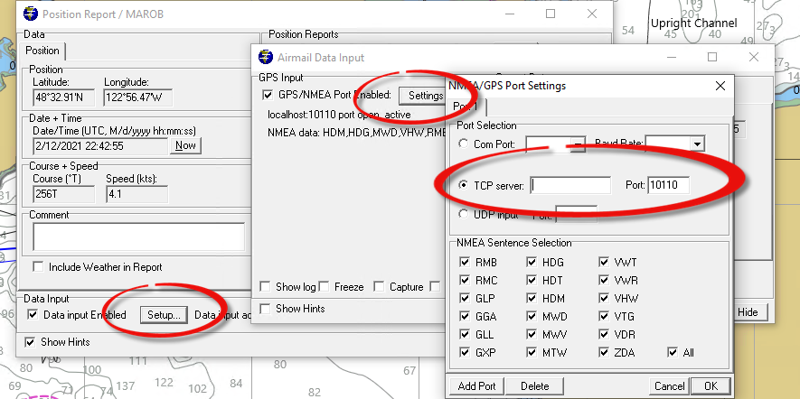Screen dimensions: 800x399
Task: Toggle the All sentences checkbox
Action: point(673,352)
